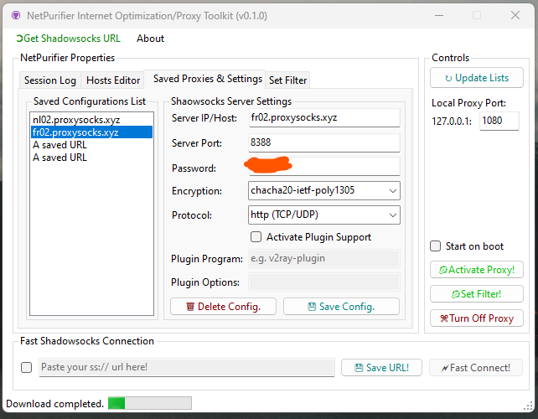Click the Update Lists button

tap(477, 78)
